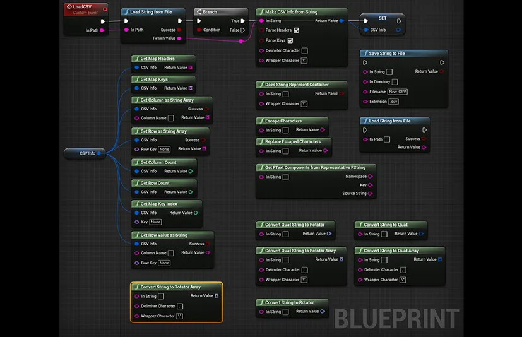Viewport: 522px width, 337px height.
Task: Click Branch node's False exec pin
Action: pos(243,30)
